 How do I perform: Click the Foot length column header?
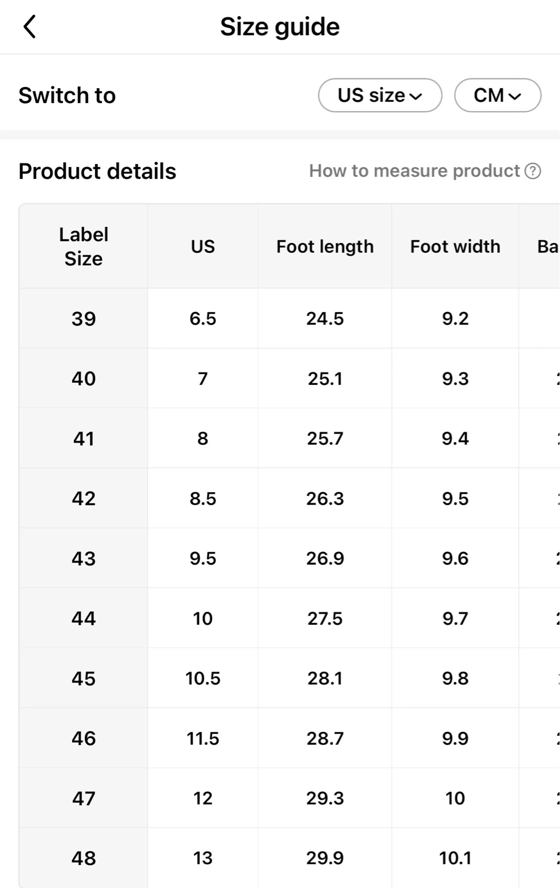(324, 247)
